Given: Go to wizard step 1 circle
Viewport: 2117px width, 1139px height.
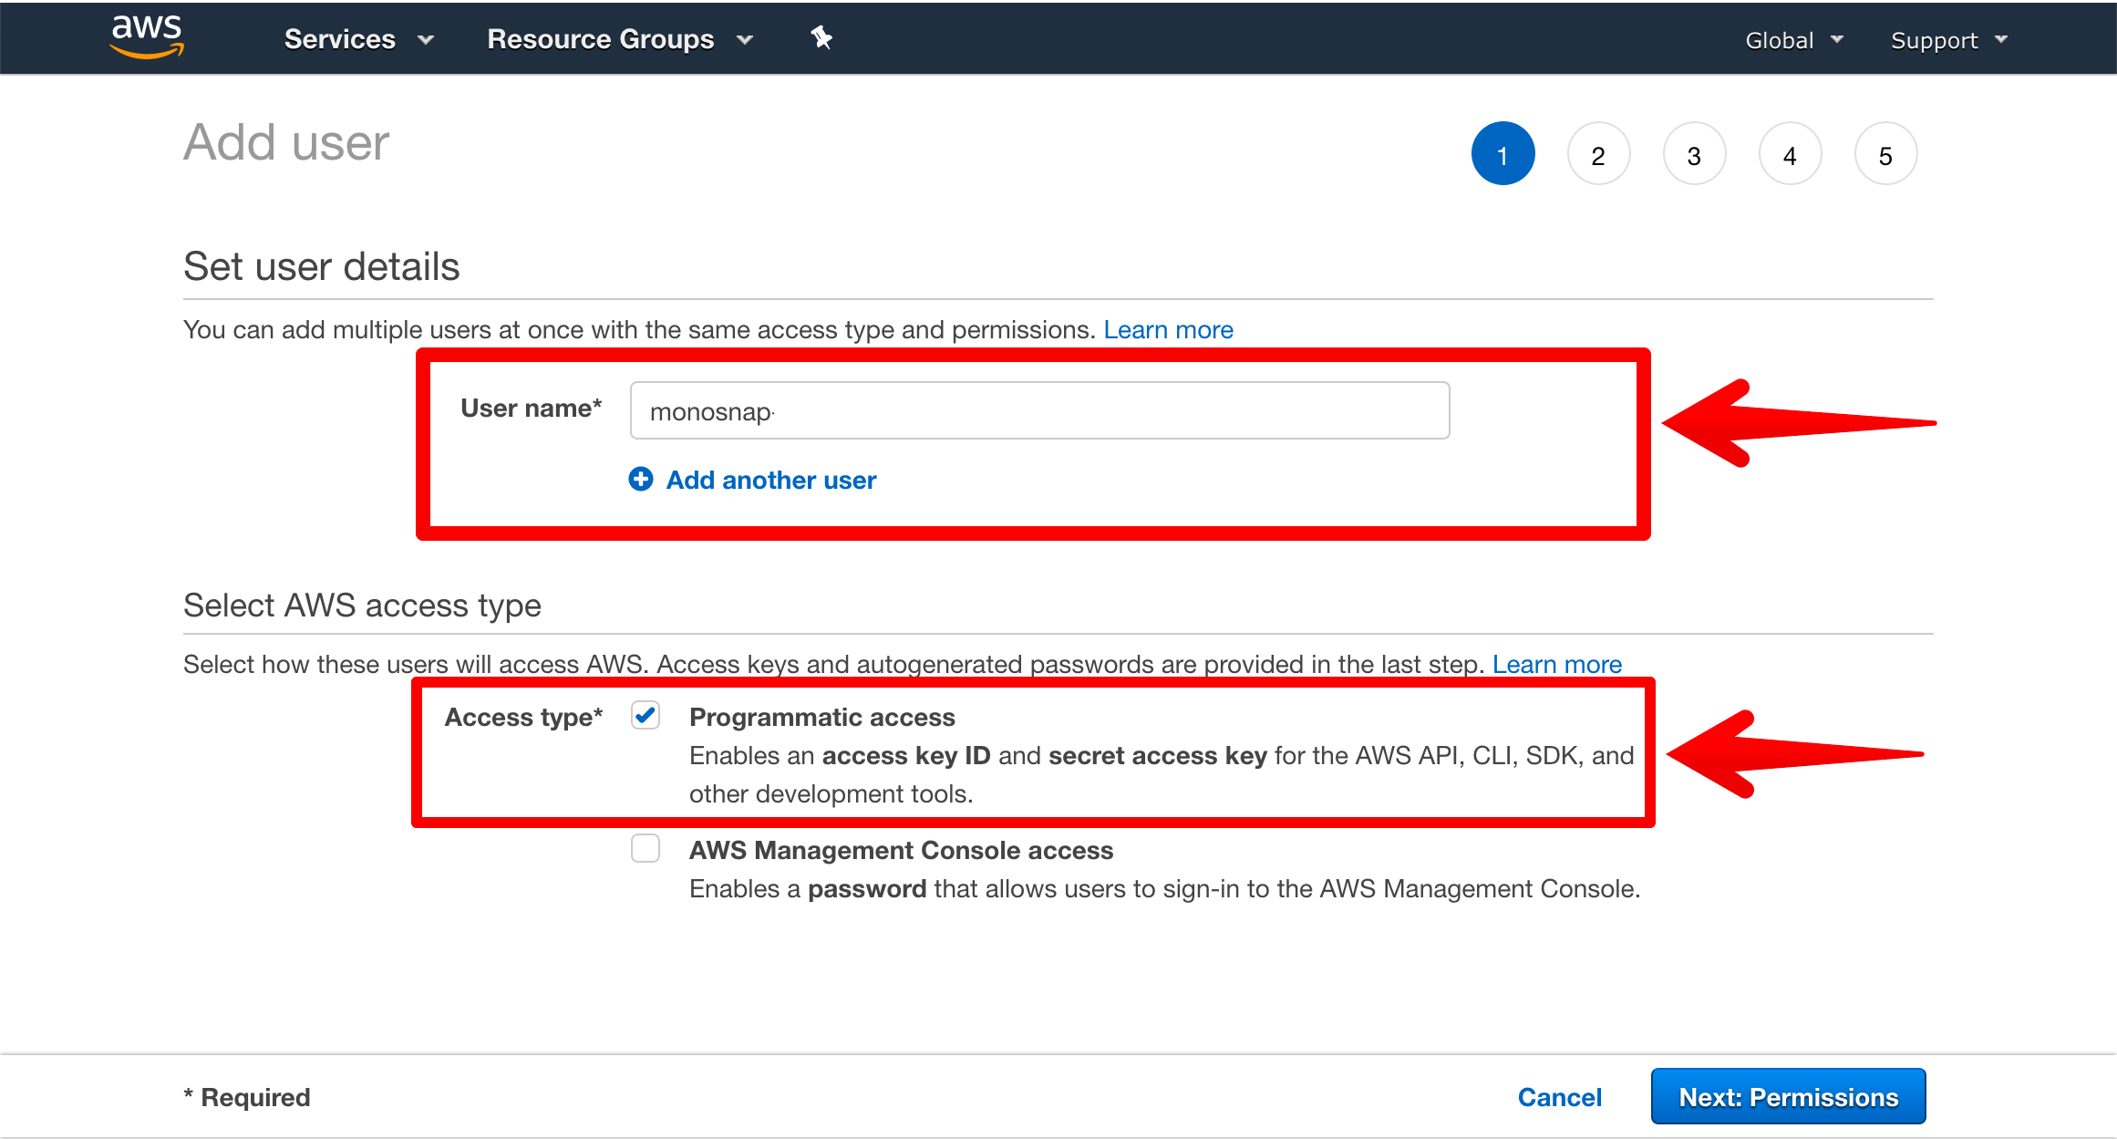Looking at the screenshot, I should [1503, 154].
